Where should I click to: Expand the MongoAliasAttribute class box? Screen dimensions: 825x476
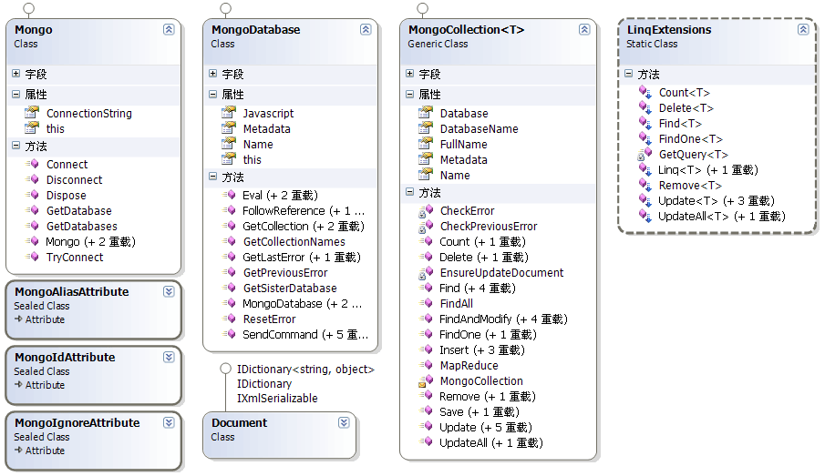(169, 291)
